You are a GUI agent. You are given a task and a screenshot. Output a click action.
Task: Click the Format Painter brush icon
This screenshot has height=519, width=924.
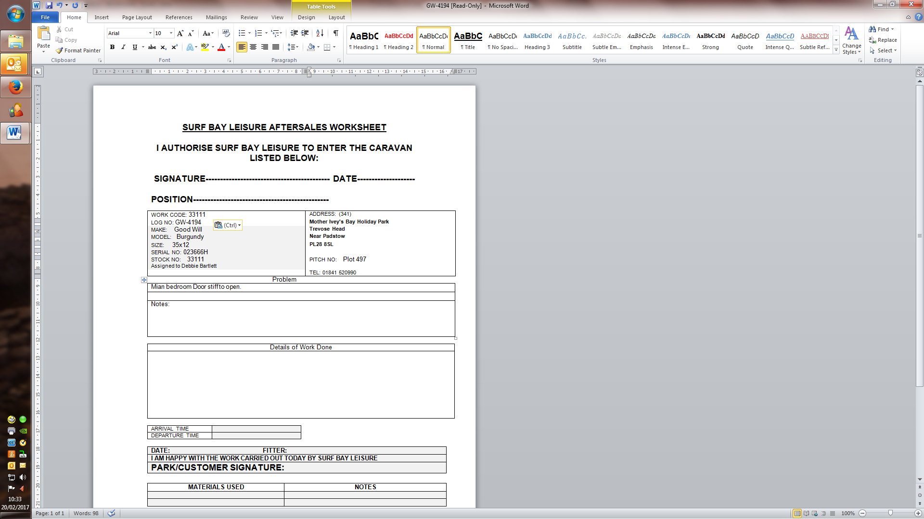point(59,50)
